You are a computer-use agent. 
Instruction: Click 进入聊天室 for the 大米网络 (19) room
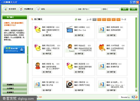point(111,54)
